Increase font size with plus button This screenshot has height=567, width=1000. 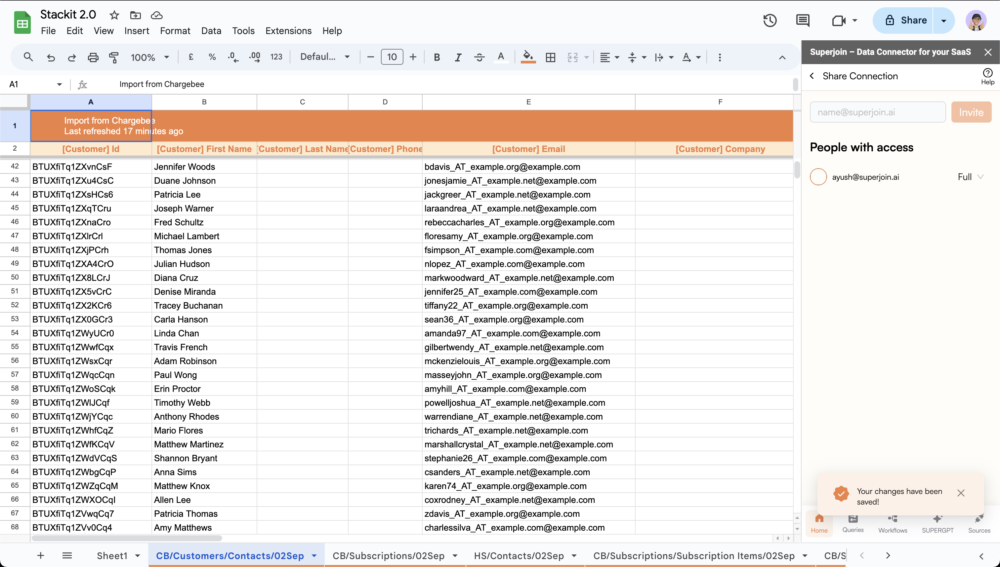pos(413,57)
